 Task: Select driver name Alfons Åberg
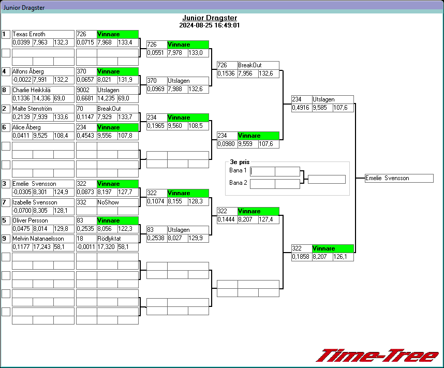[43, 71]
